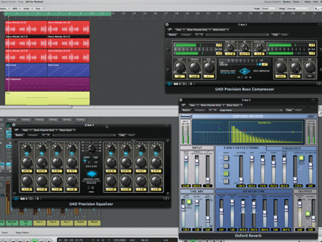322x242 pixels.
Task: Open Show Insert dropdown in Buss Compressor window
Action: click(220, 30)
